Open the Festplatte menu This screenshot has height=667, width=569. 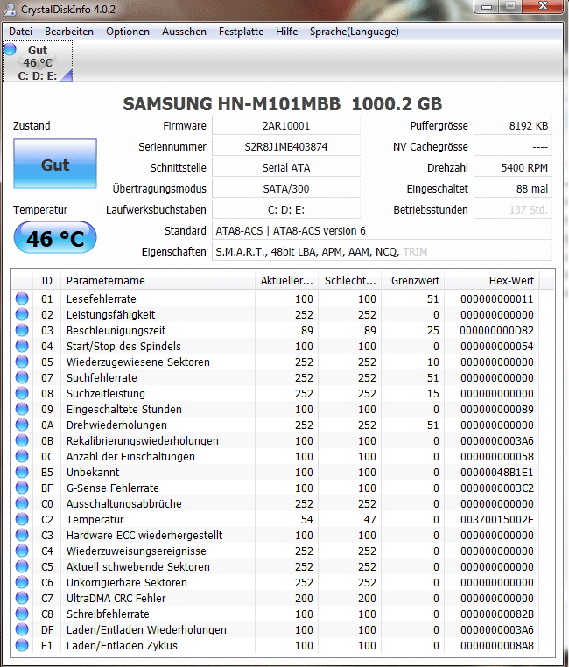click(x=241, y=32)
